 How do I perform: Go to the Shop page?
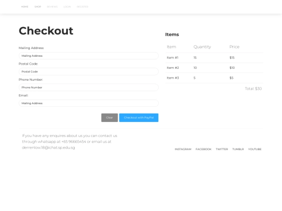[x=38, y=7]
